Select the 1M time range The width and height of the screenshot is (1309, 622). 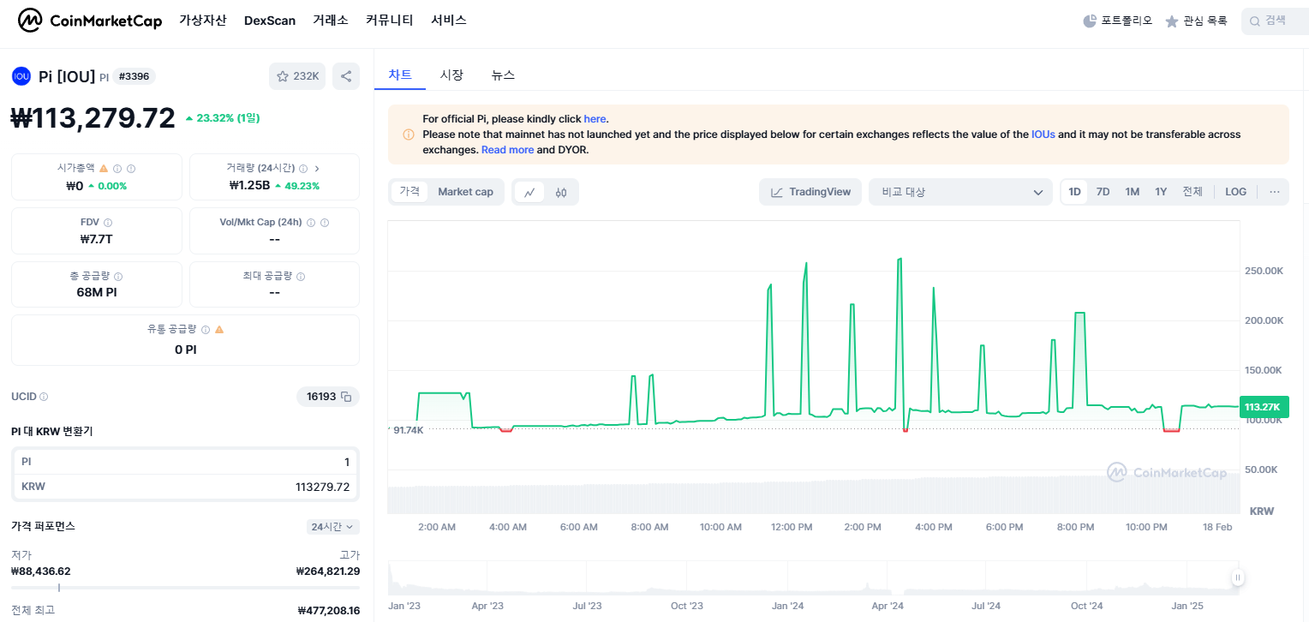1133,192
